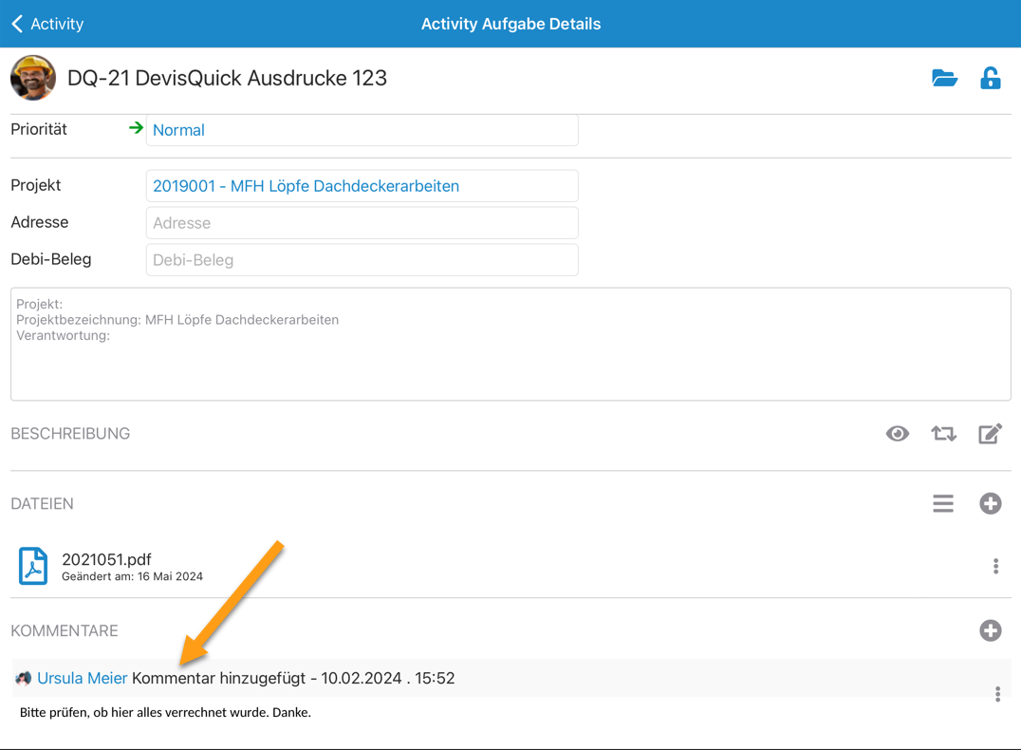Open options menu for 2021051.pdf

(995, 567)
